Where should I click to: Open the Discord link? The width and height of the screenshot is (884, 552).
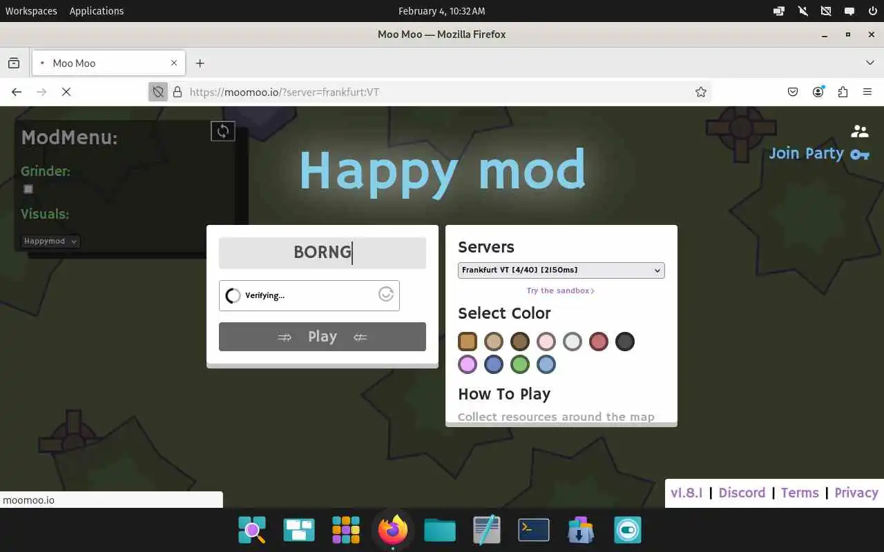[x=742, y=493]
